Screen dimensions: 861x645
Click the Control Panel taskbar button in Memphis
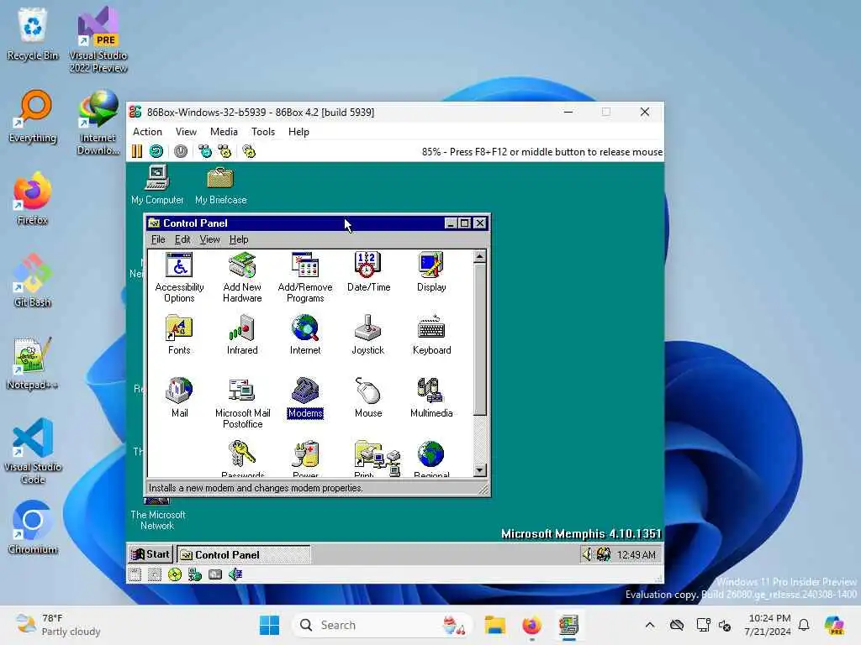coord(244,554)
